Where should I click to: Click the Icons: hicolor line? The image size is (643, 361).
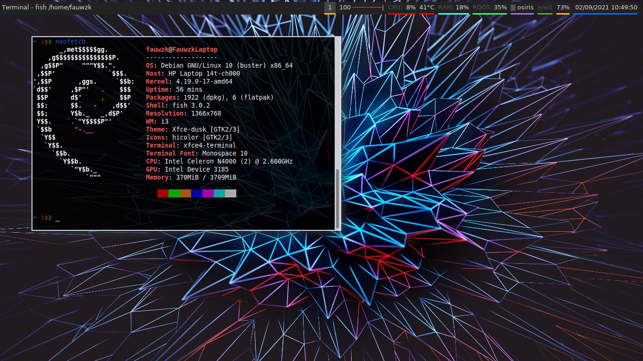click(189, 137)
